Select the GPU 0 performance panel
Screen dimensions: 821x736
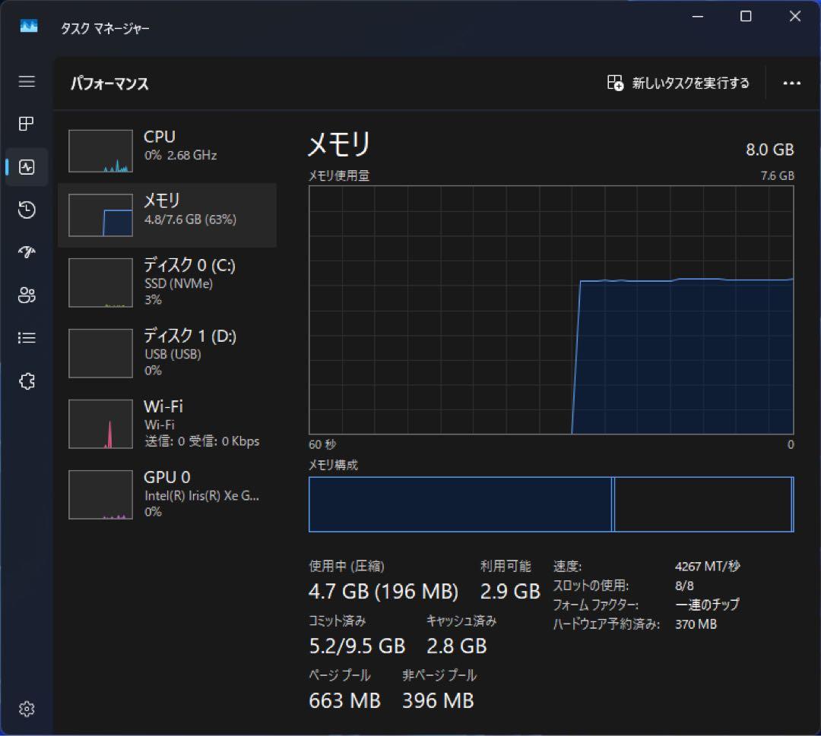point(167,494)
